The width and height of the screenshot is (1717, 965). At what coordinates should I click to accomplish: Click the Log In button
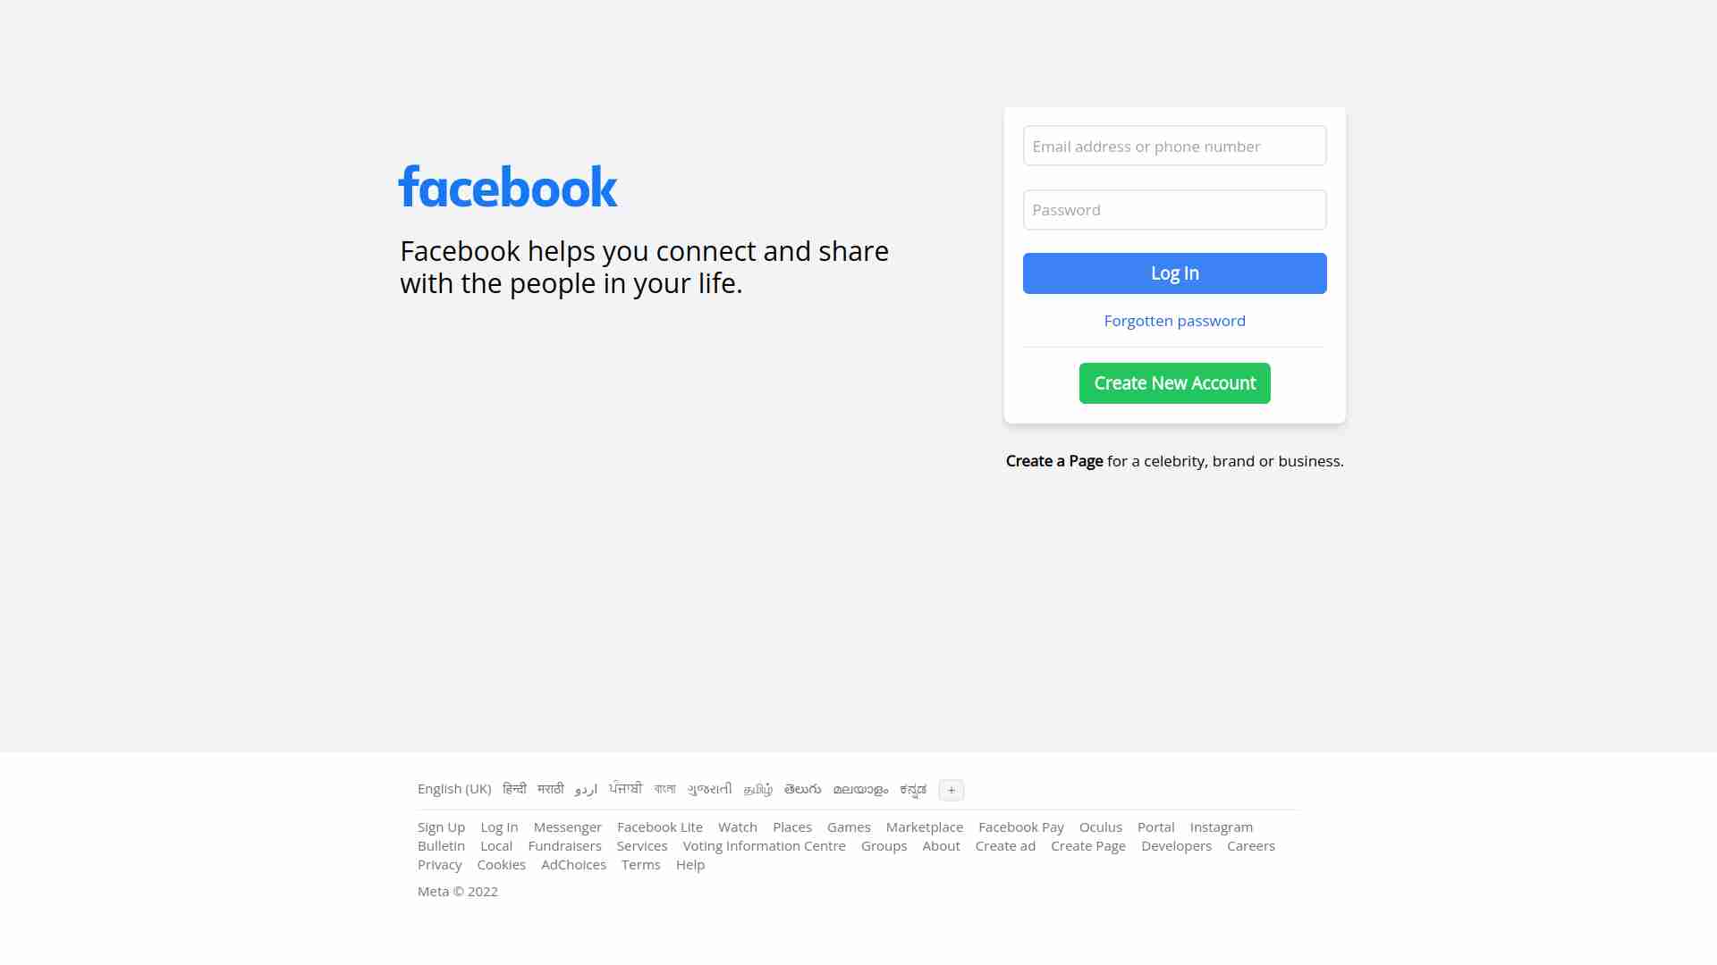[1174, 273]
